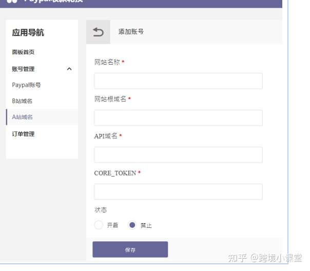Open 订单管理 in the sidebar
Screen dimensions: 310x271
23,134
